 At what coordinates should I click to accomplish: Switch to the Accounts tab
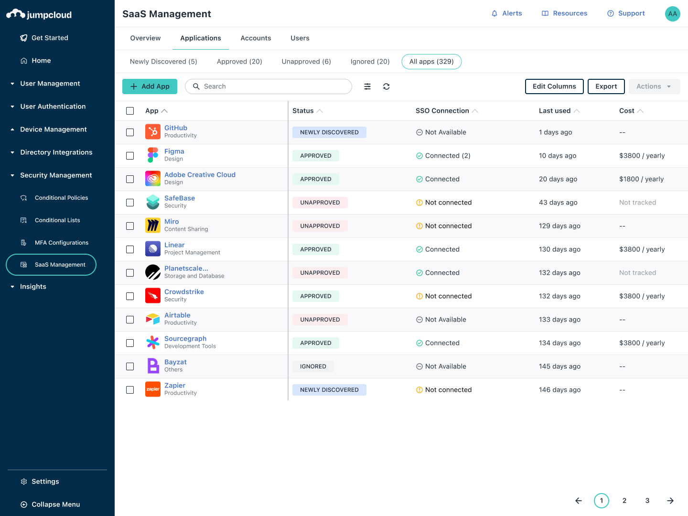coord(256,38)
